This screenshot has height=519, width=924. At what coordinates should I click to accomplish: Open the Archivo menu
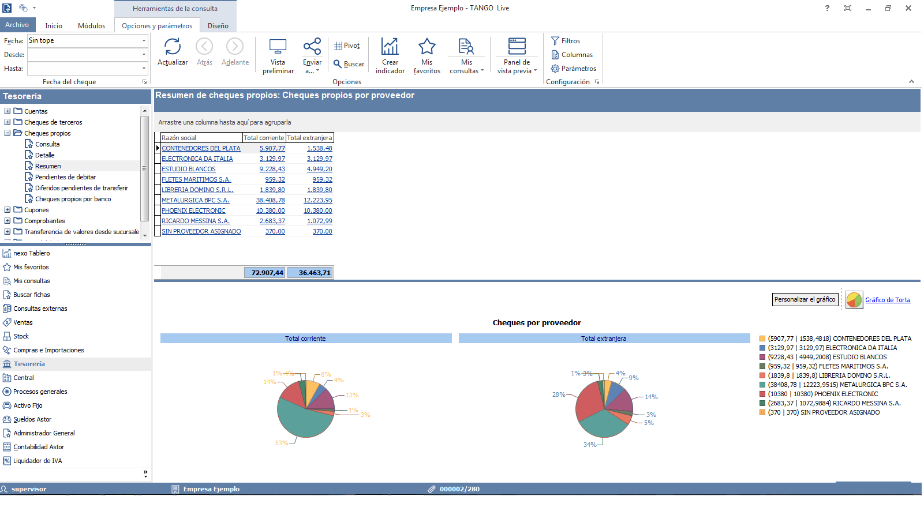coord(17,25)
